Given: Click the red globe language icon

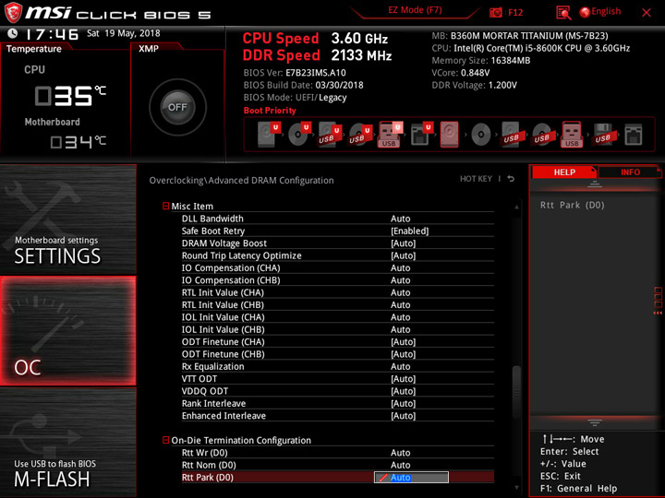Looking at the screenshot, I should coord(585,12).
